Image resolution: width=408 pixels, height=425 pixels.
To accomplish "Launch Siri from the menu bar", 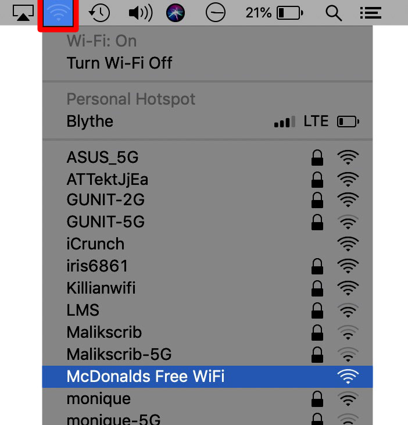I will pos(176,13).
